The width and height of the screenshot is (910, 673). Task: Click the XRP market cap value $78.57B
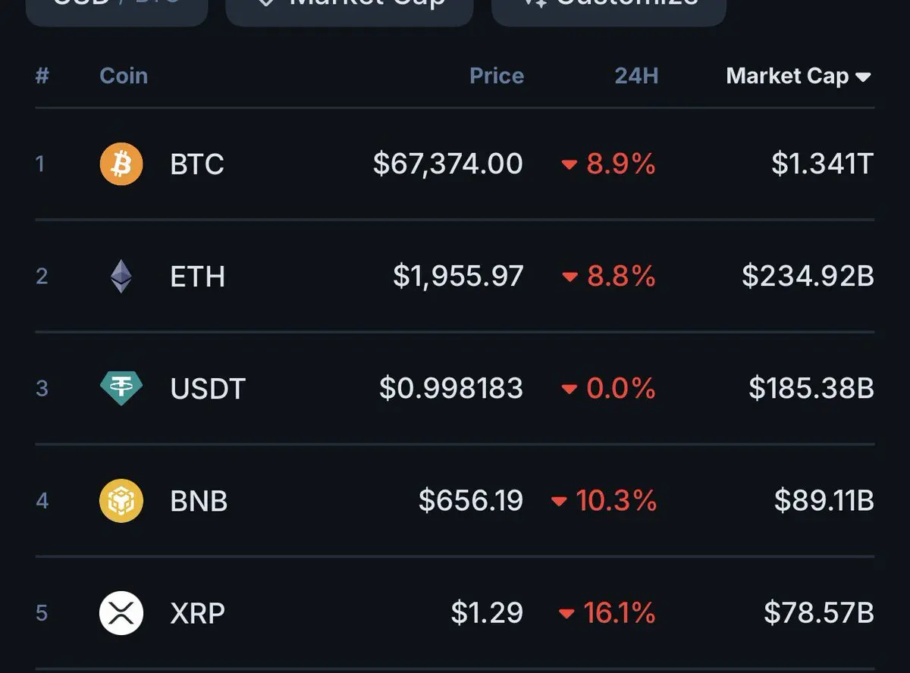[819, 613]
